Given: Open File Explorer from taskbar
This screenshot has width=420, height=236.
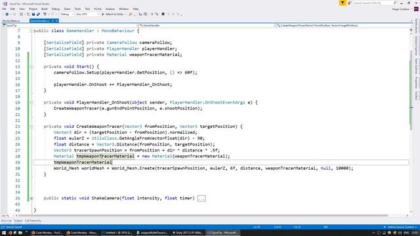Looking at the screenshot, I should pos(20,233).
